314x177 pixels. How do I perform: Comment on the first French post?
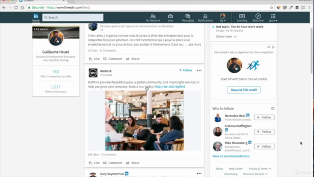coord(113,59)
